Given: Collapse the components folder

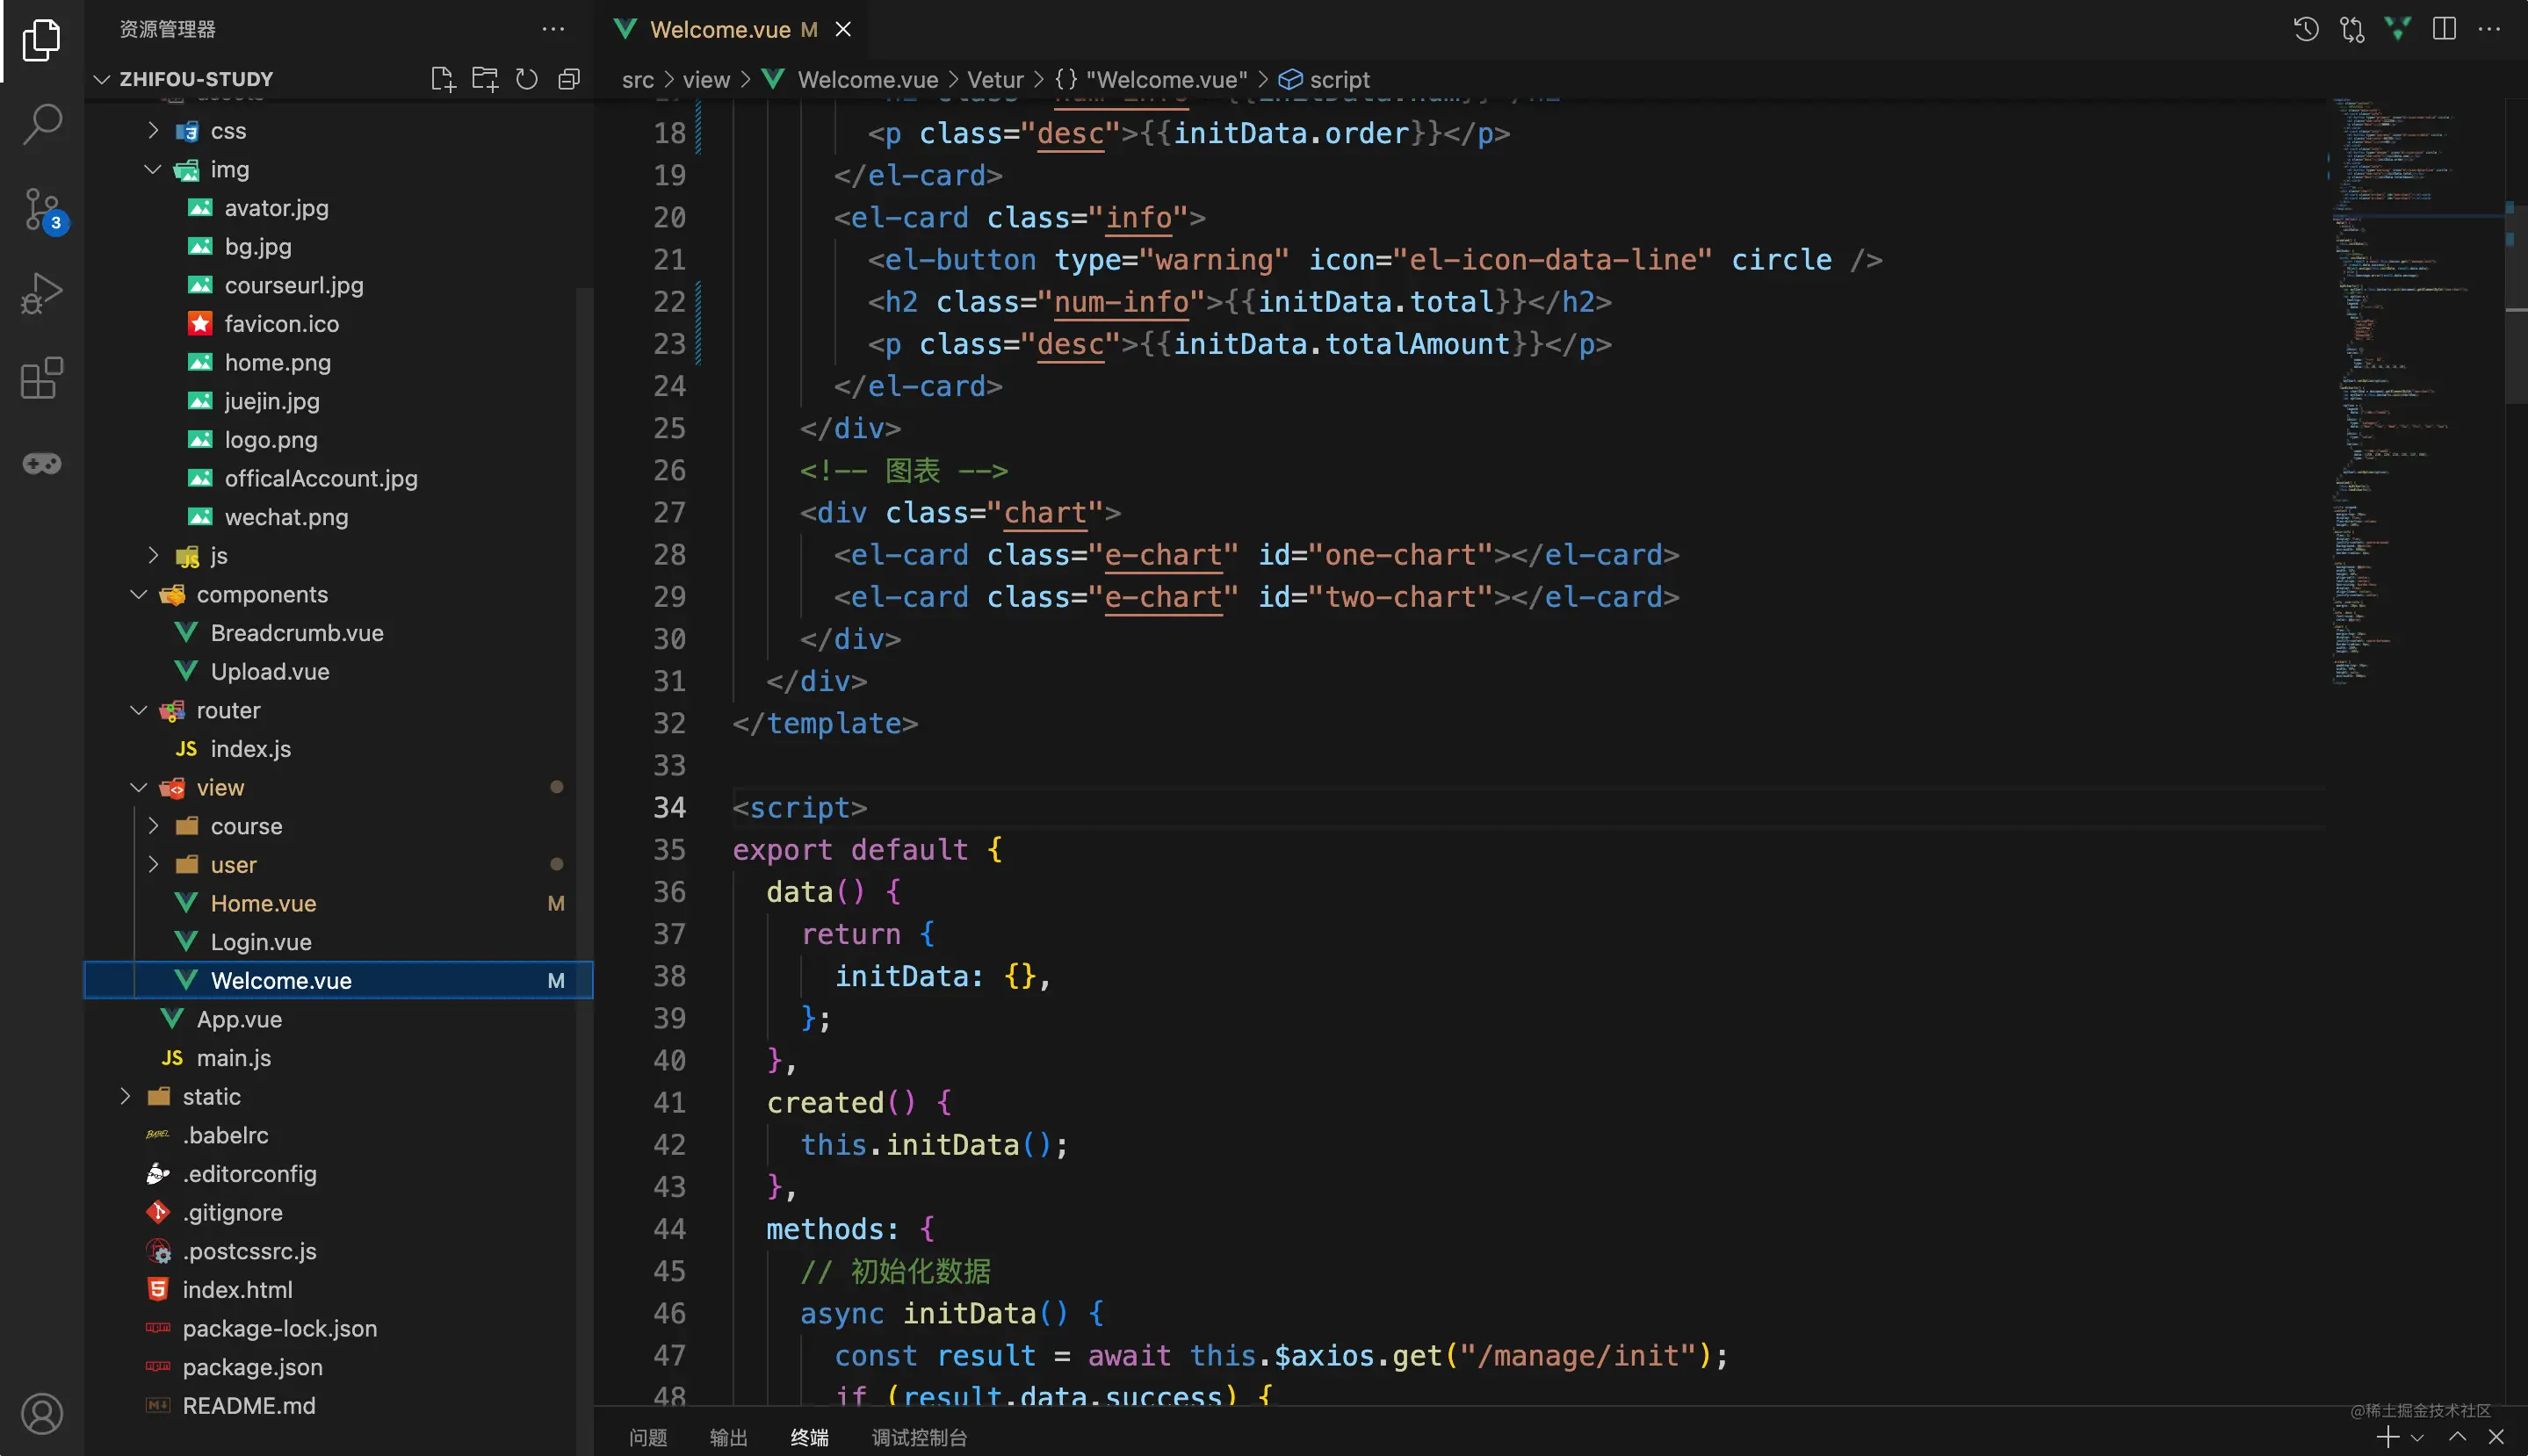Looking at the screenshot, I should click(261, 595).
